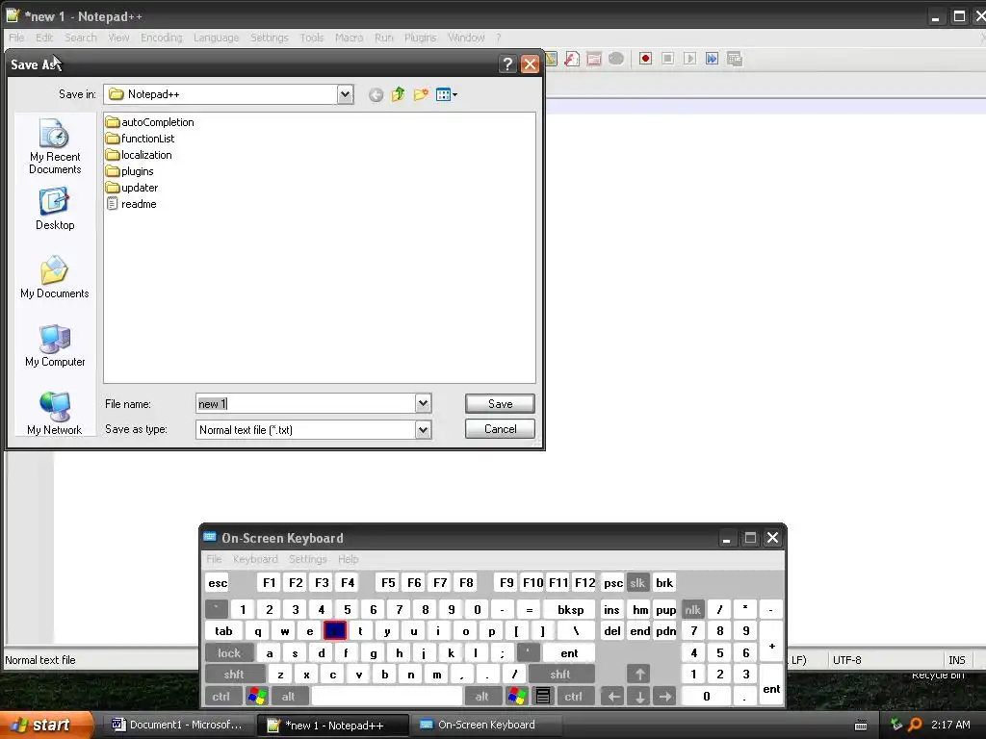Open My Computer in places bar
Screen dimensions: 986x739
pos(55,345)
